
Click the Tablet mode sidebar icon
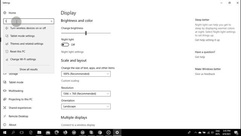click(5, 82)
